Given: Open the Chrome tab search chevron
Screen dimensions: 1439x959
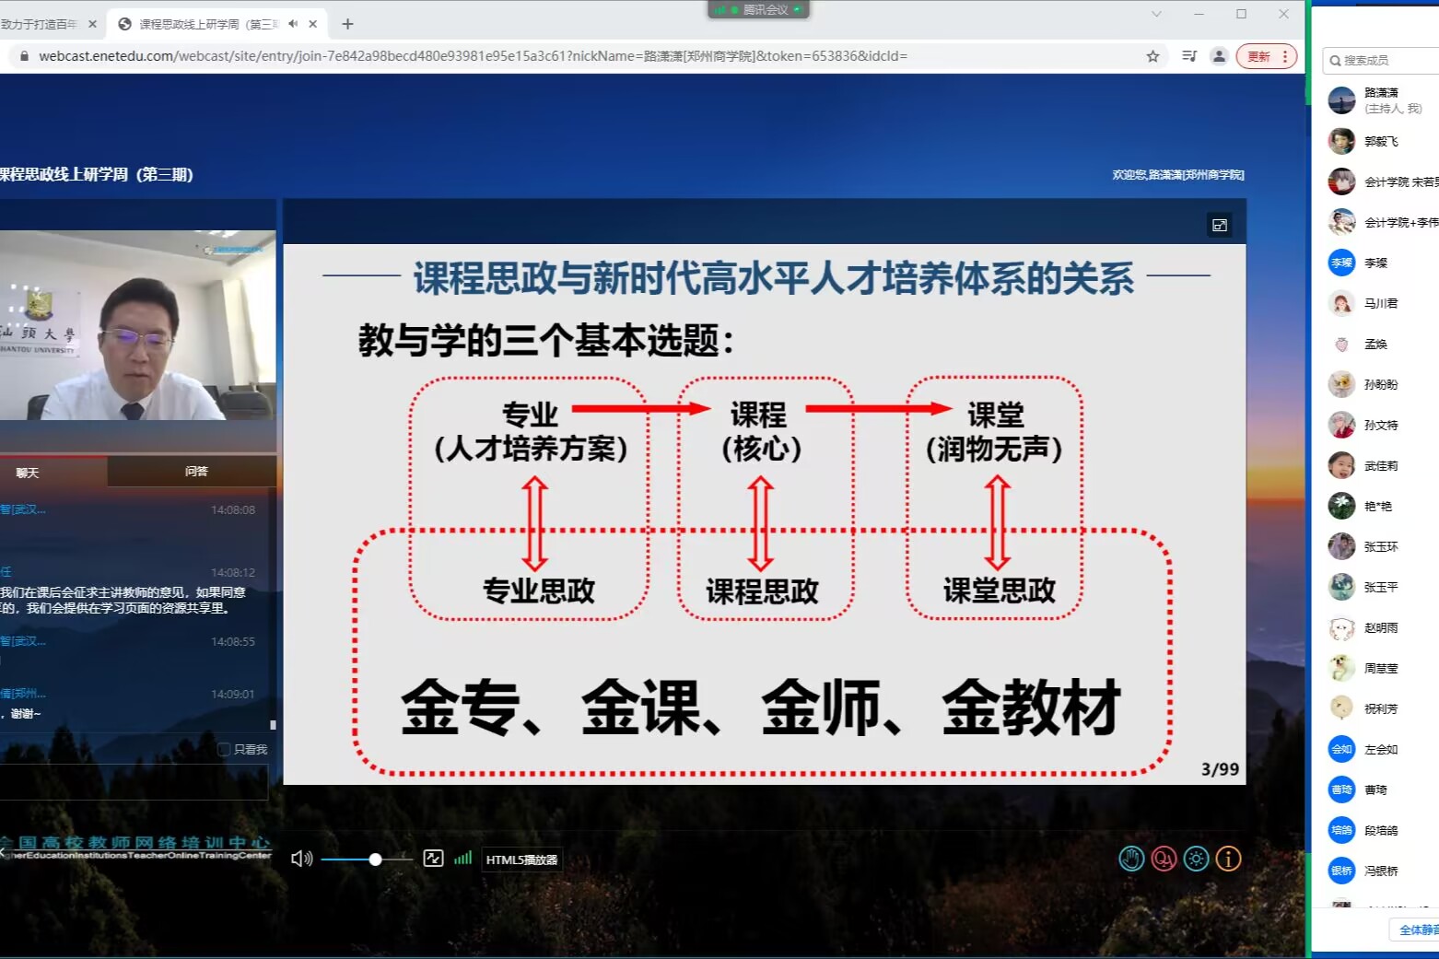Looking at the screenshot, I should click(x=1156, y=14).
